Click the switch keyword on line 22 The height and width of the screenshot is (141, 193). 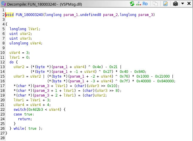click(x=20, y=110)
